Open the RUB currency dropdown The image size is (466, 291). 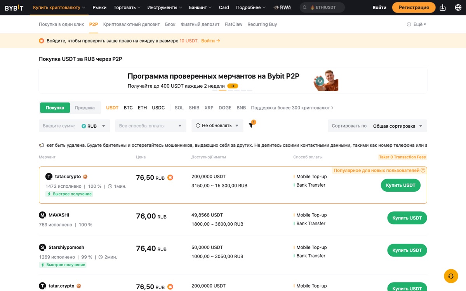coord(93,126)
